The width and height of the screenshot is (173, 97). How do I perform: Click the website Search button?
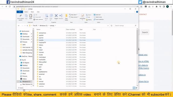(145, 32)
